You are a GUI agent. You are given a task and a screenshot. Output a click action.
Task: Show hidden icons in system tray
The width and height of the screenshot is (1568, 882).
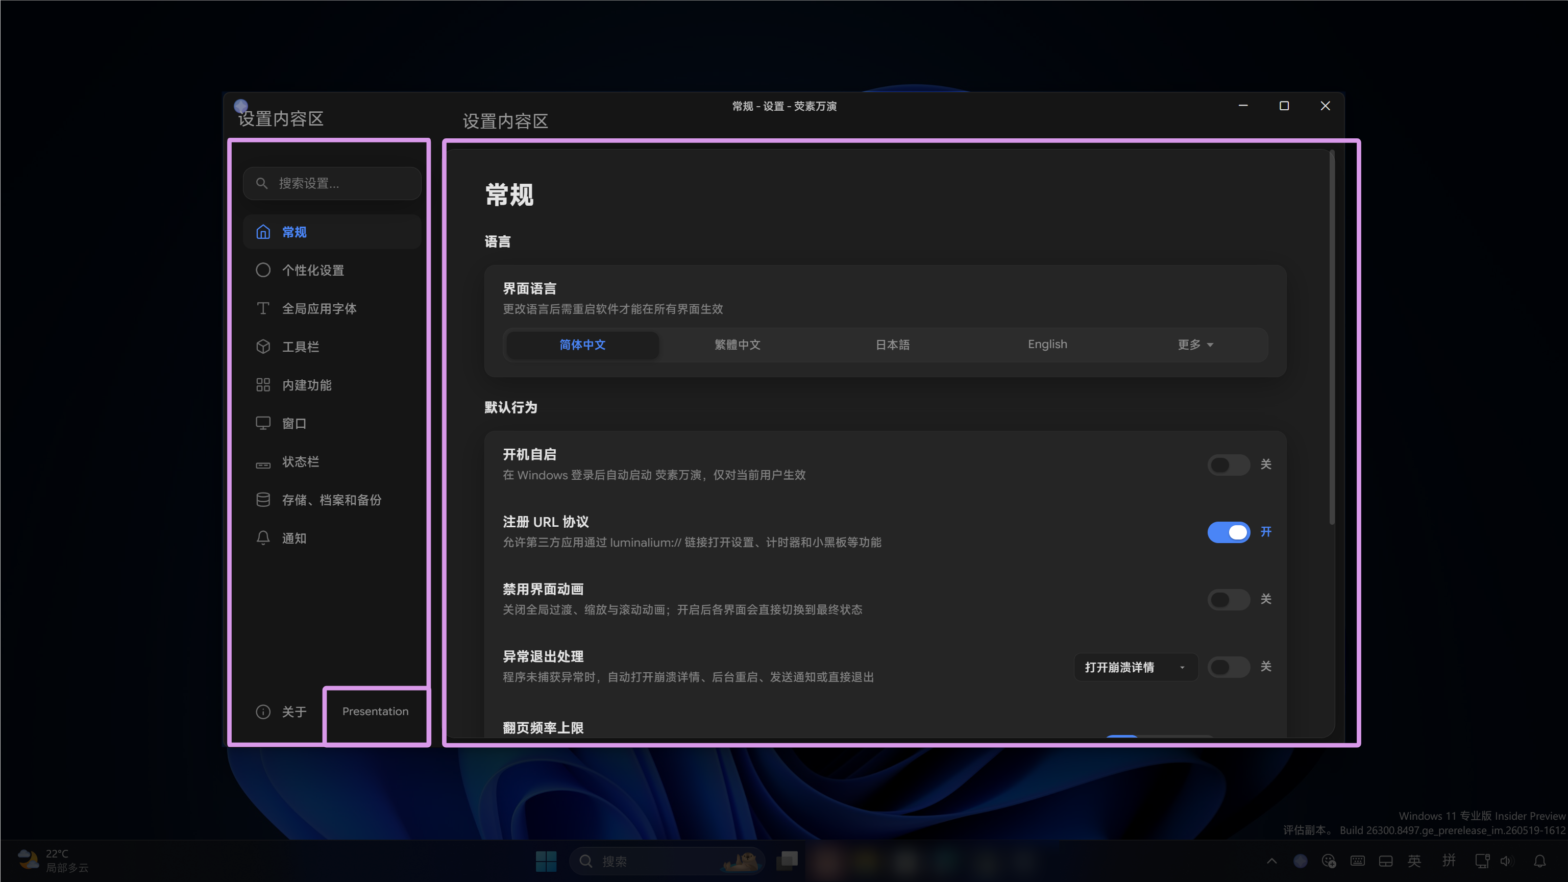(x=1271, y=861)
